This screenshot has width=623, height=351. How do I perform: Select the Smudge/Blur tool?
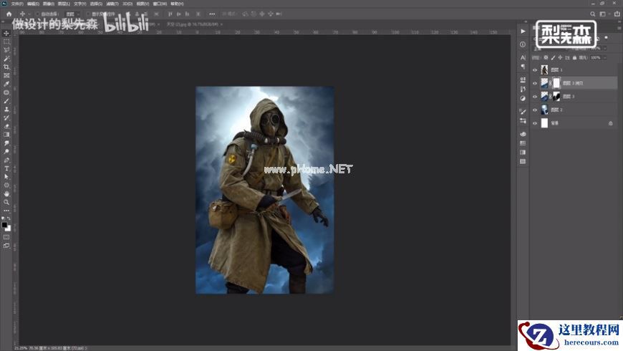pyautogui.click(x=6, y=143)
